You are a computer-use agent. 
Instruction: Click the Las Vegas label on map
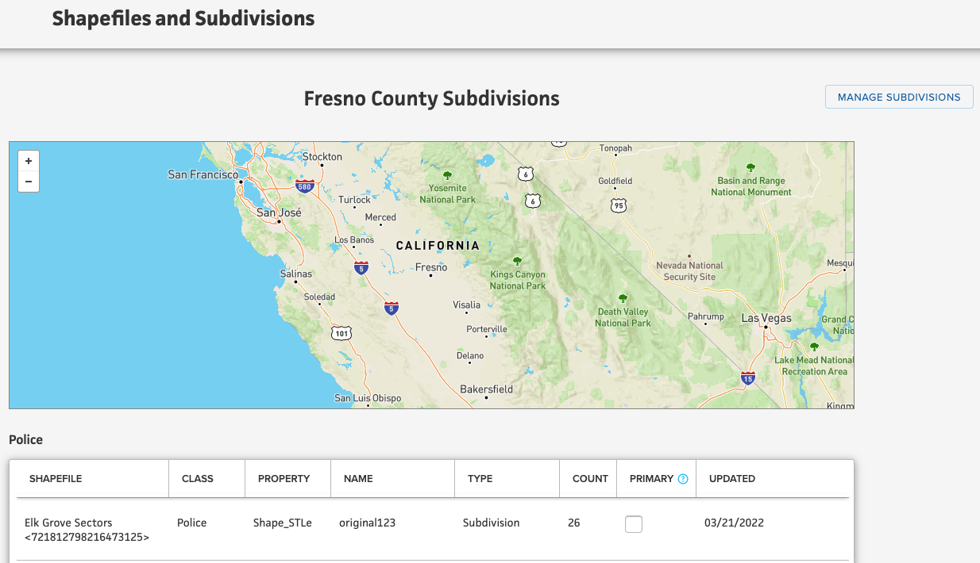click(x=766, y=318)
